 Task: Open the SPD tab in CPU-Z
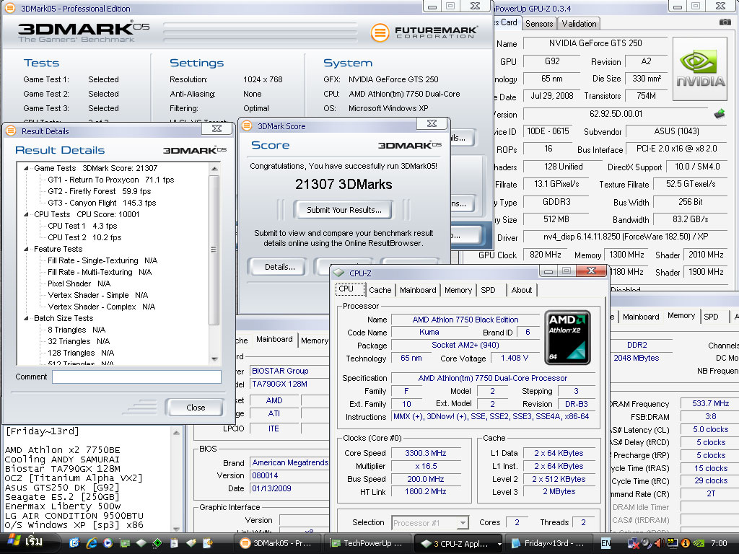point(488,290)
